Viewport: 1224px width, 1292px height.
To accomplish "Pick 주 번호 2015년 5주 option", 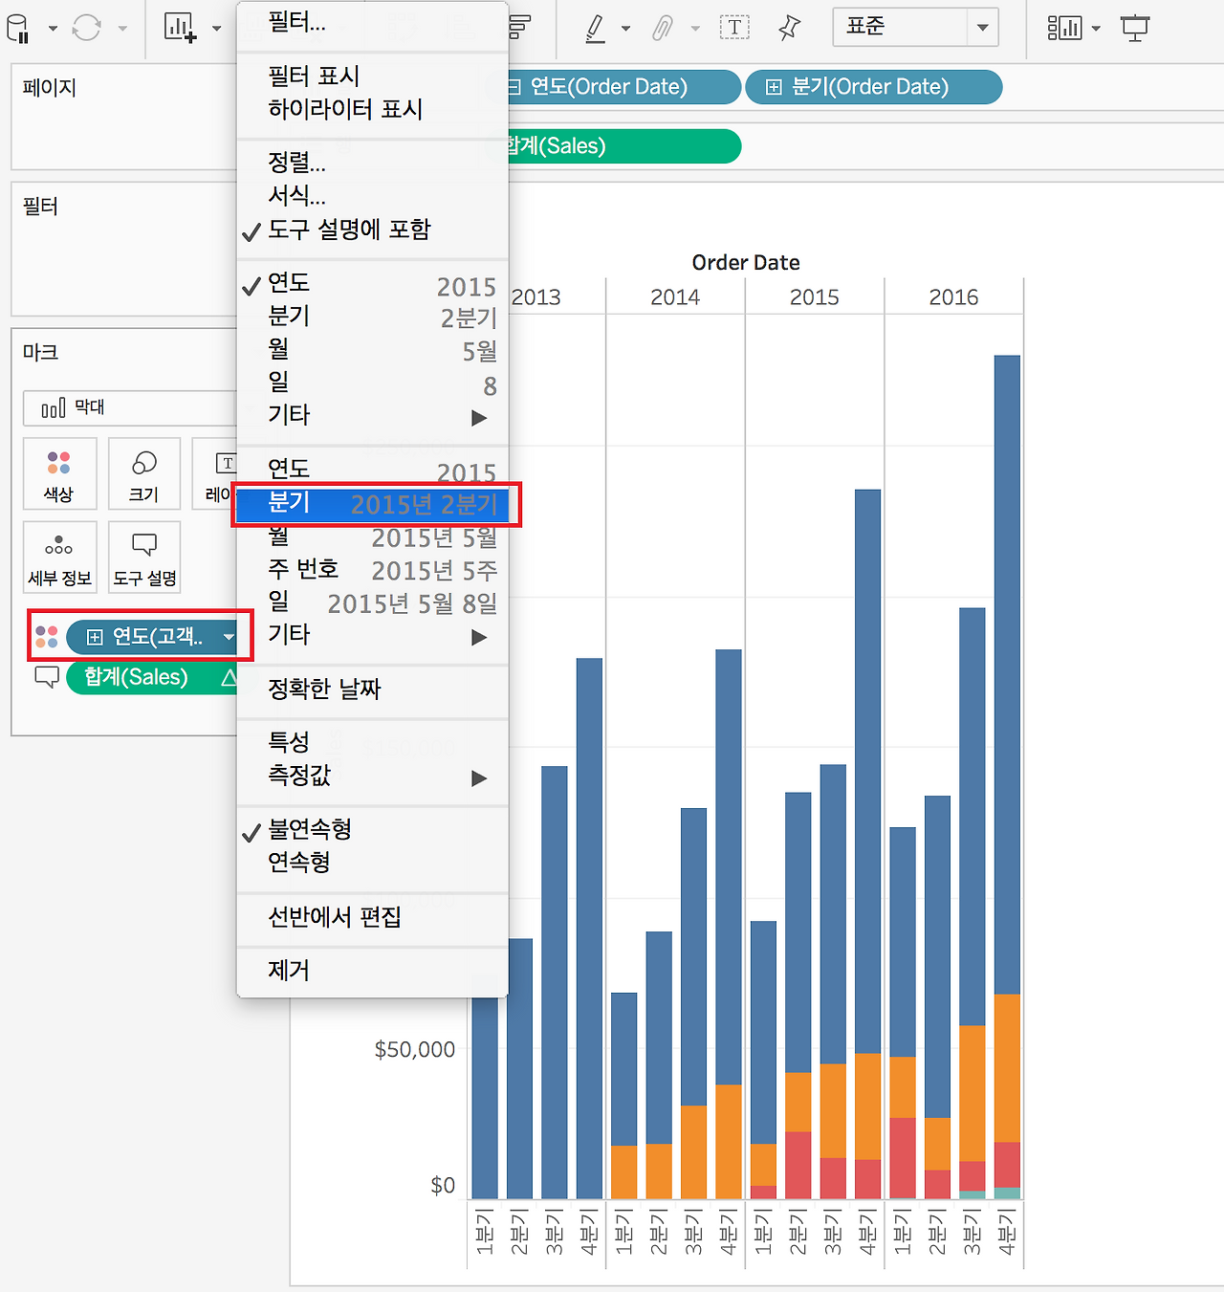I will tap(372, 570).
